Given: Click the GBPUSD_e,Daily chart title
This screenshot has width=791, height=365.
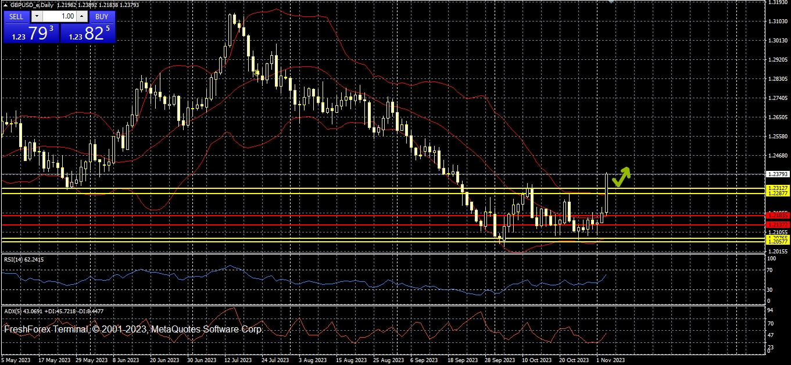Looking at the screenshot, I should coord(32,5).
